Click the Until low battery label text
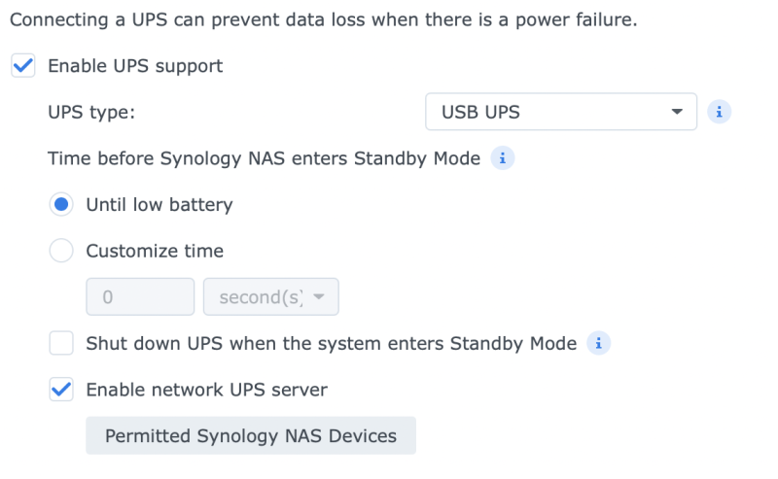This screenshot has width=778, height=479. [159, 204]
